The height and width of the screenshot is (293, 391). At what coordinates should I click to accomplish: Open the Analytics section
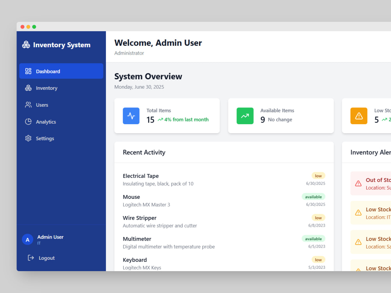click(x=61, y=121)
